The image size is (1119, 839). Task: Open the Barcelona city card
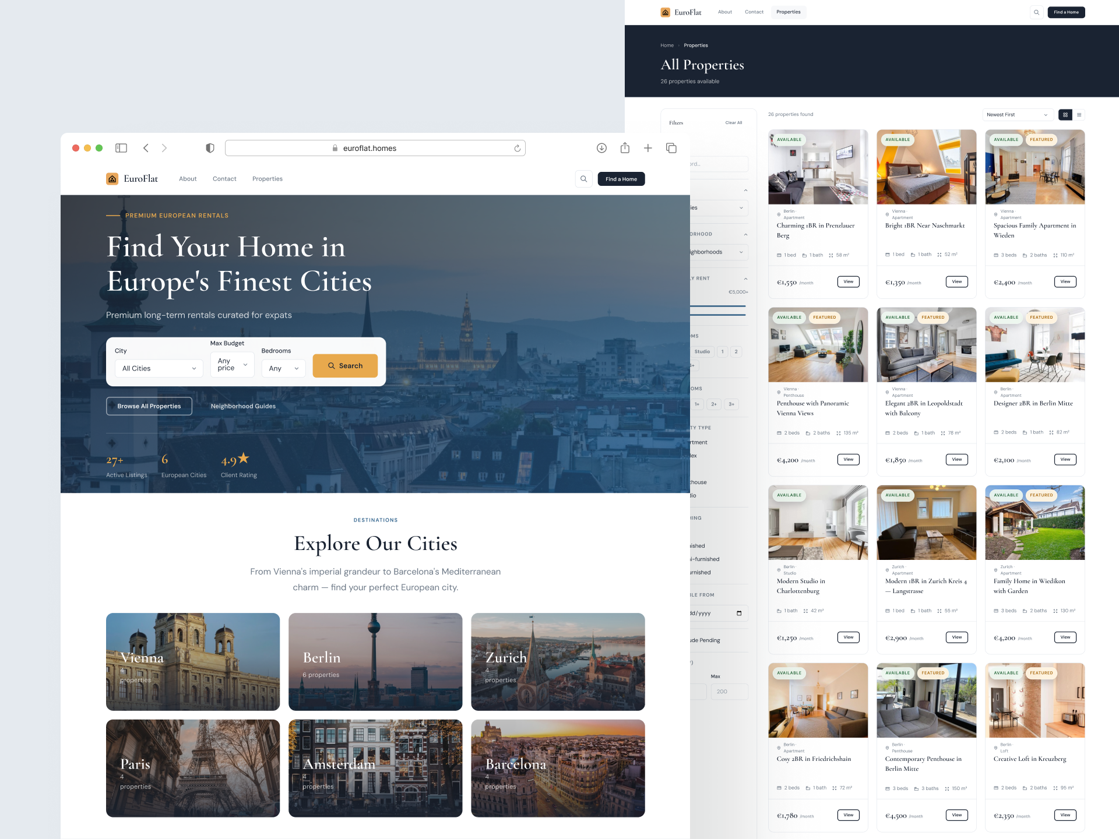point(558,769)
